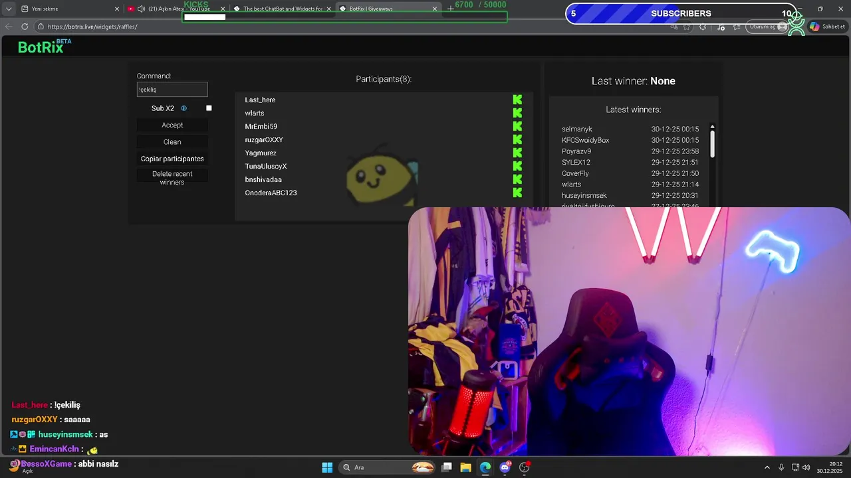Click latest winner CoverFly
The height and width of the screenshot is (478, 851).
coord(575,173)
